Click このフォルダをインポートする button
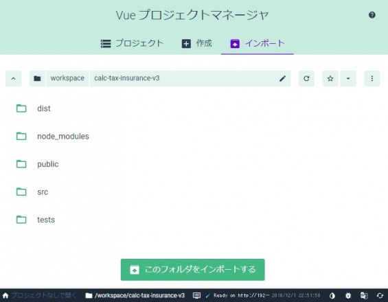 [x=193, y=270]
